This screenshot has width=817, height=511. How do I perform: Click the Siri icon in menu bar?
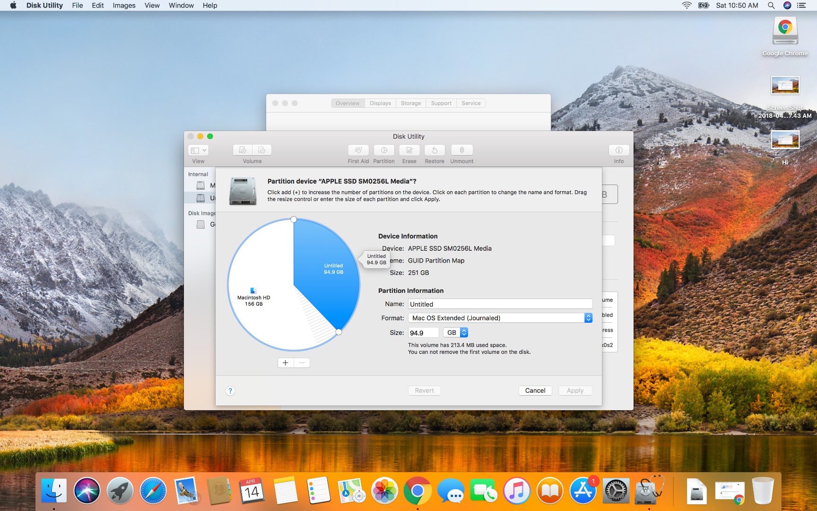click(x=787, y=5)
